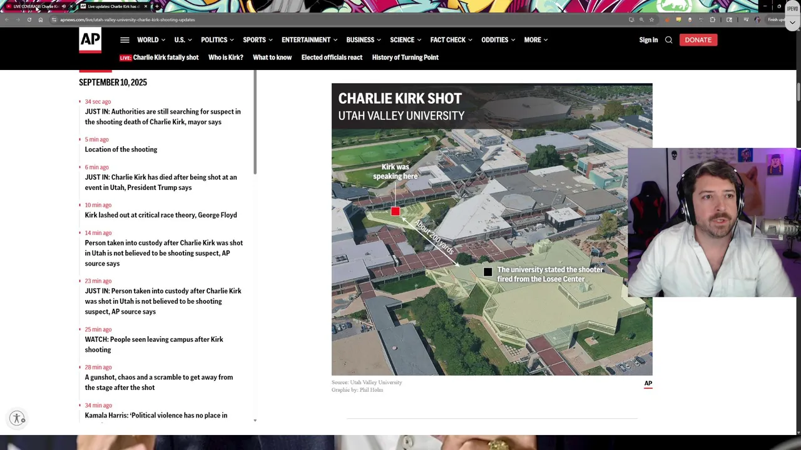Open the extensions puzzle icon
Screen dimensions: 801x450
[x=712, y=19]
